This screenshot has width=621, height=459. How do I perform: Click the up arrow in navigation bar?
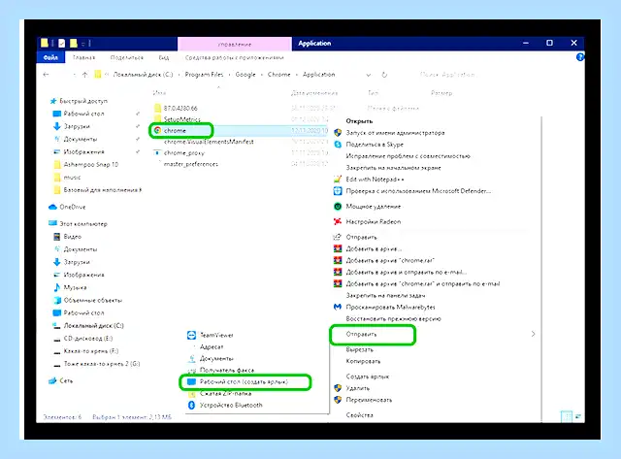(x=84, y=75)
